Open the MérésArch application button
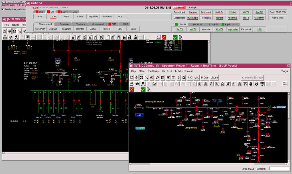The height and width of the screenshot is (174, 292). (x=40, y=29)
